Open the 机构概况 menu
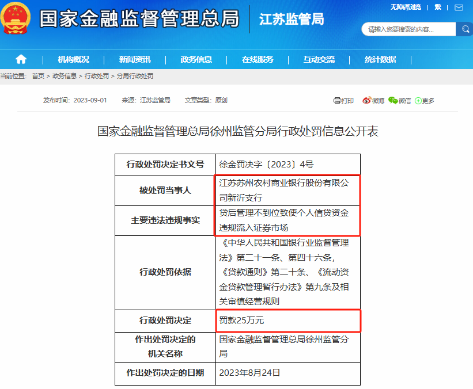 point(73,59)
